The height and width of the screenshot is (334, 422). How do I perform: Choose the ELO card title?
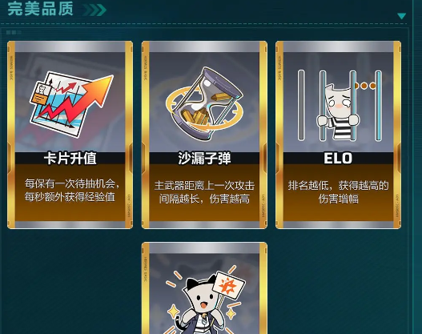click(x=338, y=159)
